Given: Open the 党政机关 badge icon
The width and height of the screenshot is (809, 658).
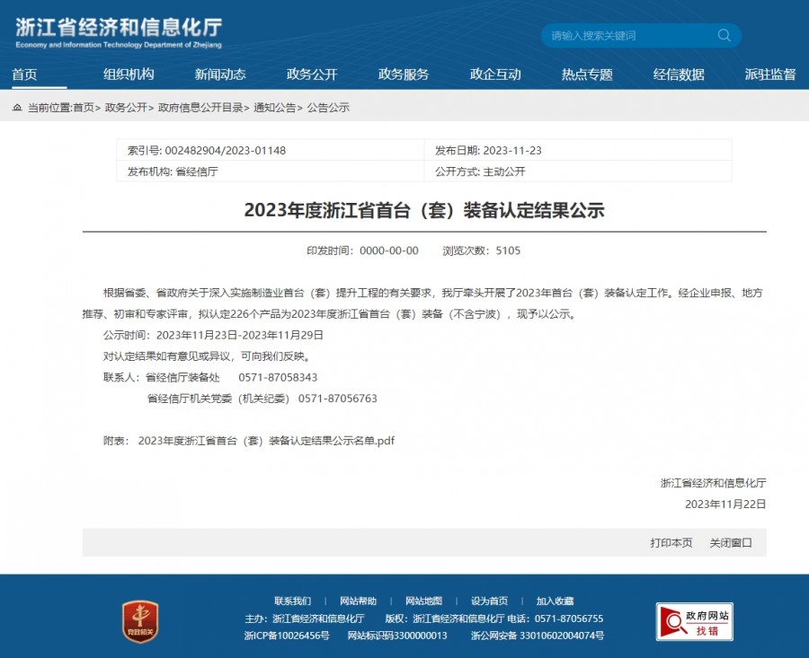Looking at the screenshot, I should 140,621.
